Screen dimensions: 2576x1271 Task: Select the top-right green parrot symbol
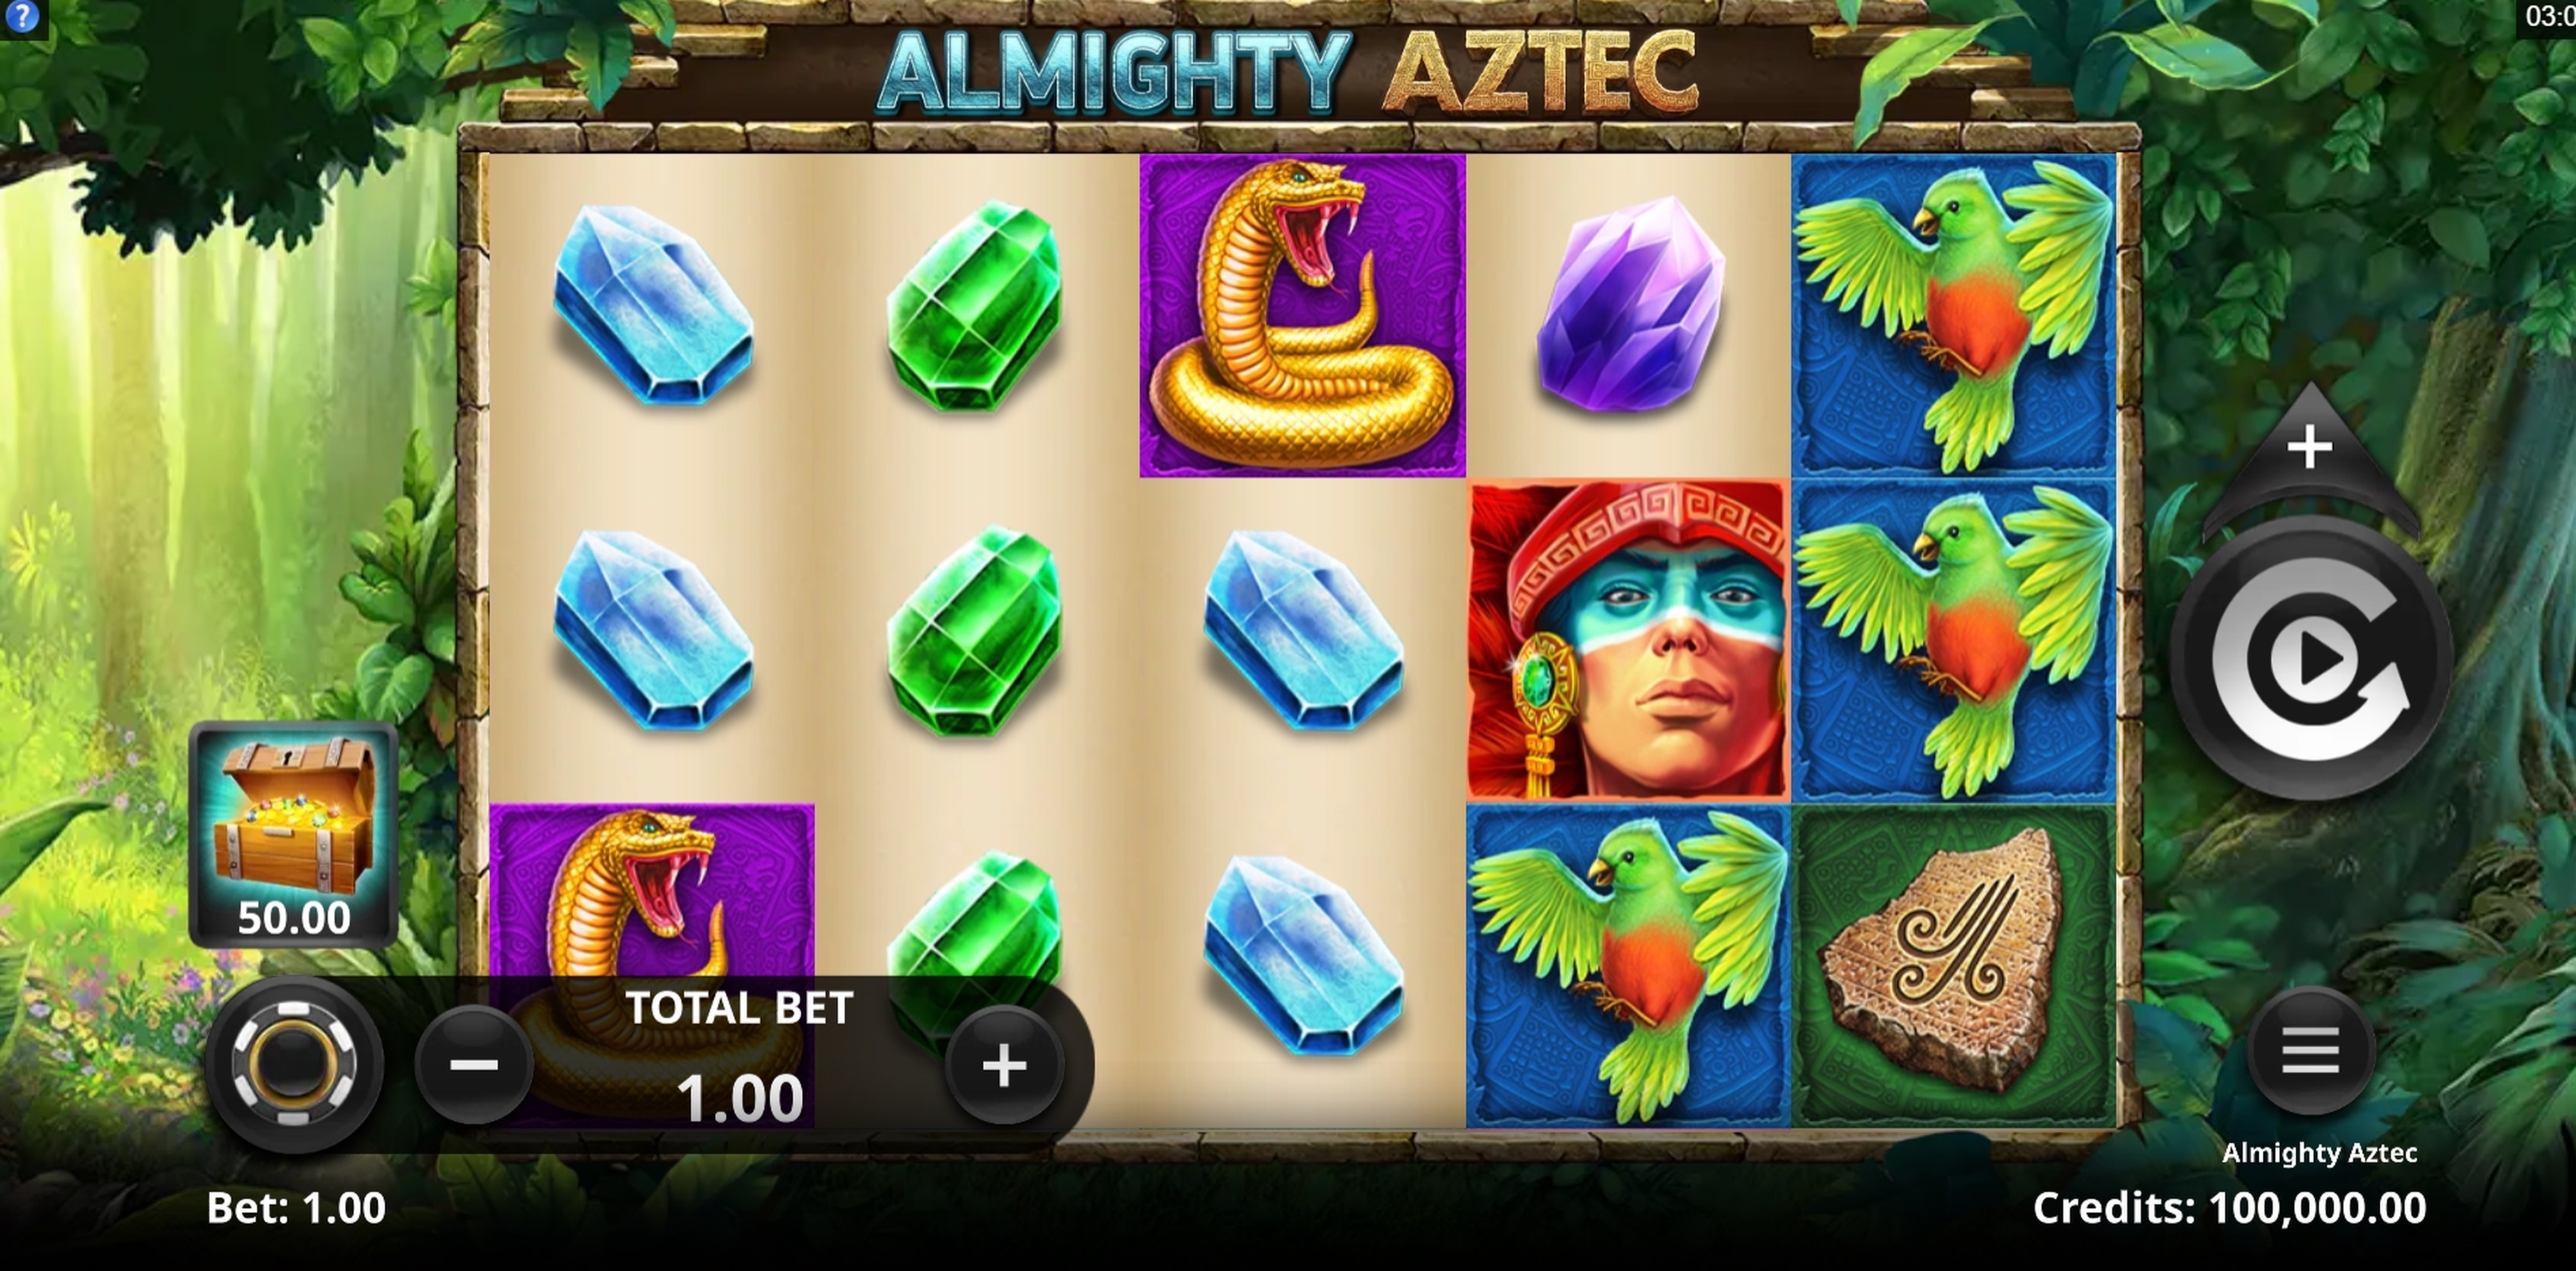coord(1953,315)
